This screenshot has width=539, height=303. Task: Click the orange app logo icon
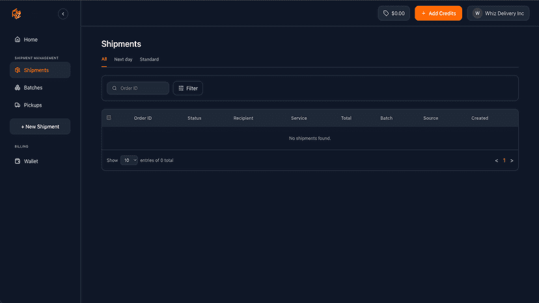point(16,14)
